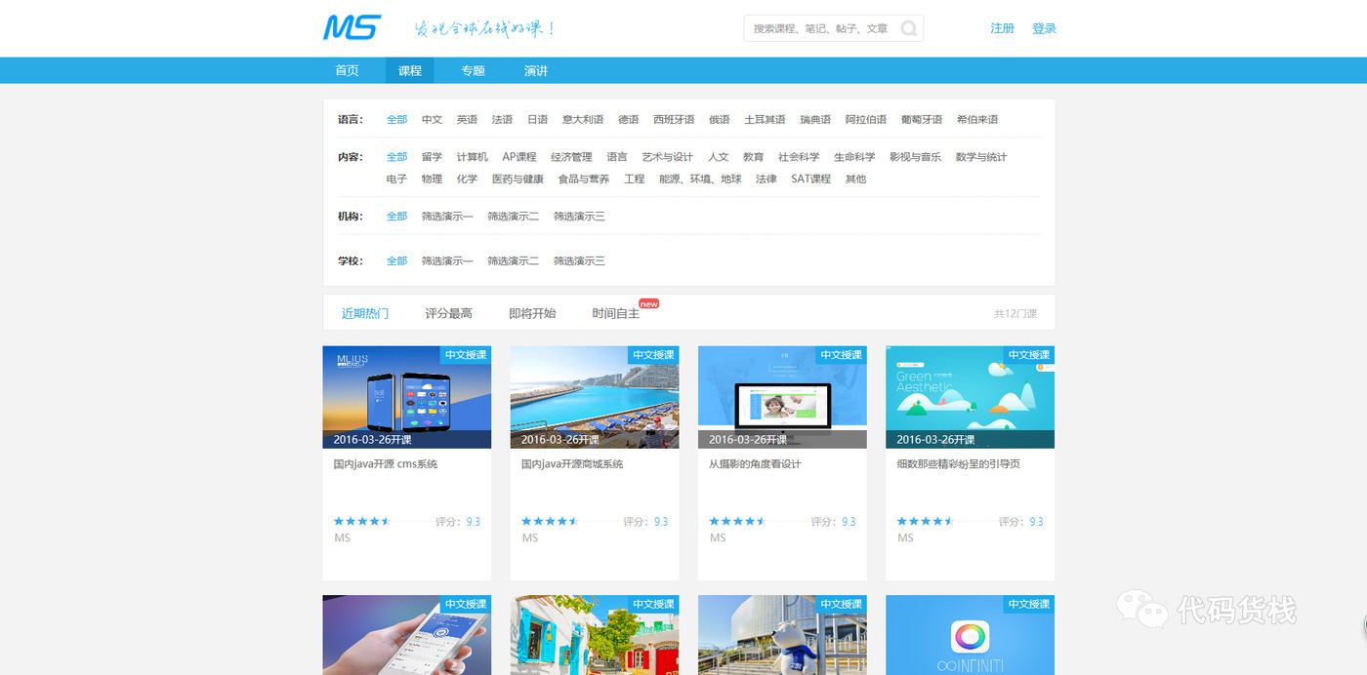Click the star rating of 细数那些精彩纷呈的引导页
The image size is (1367, 675).
coord(925,522)
